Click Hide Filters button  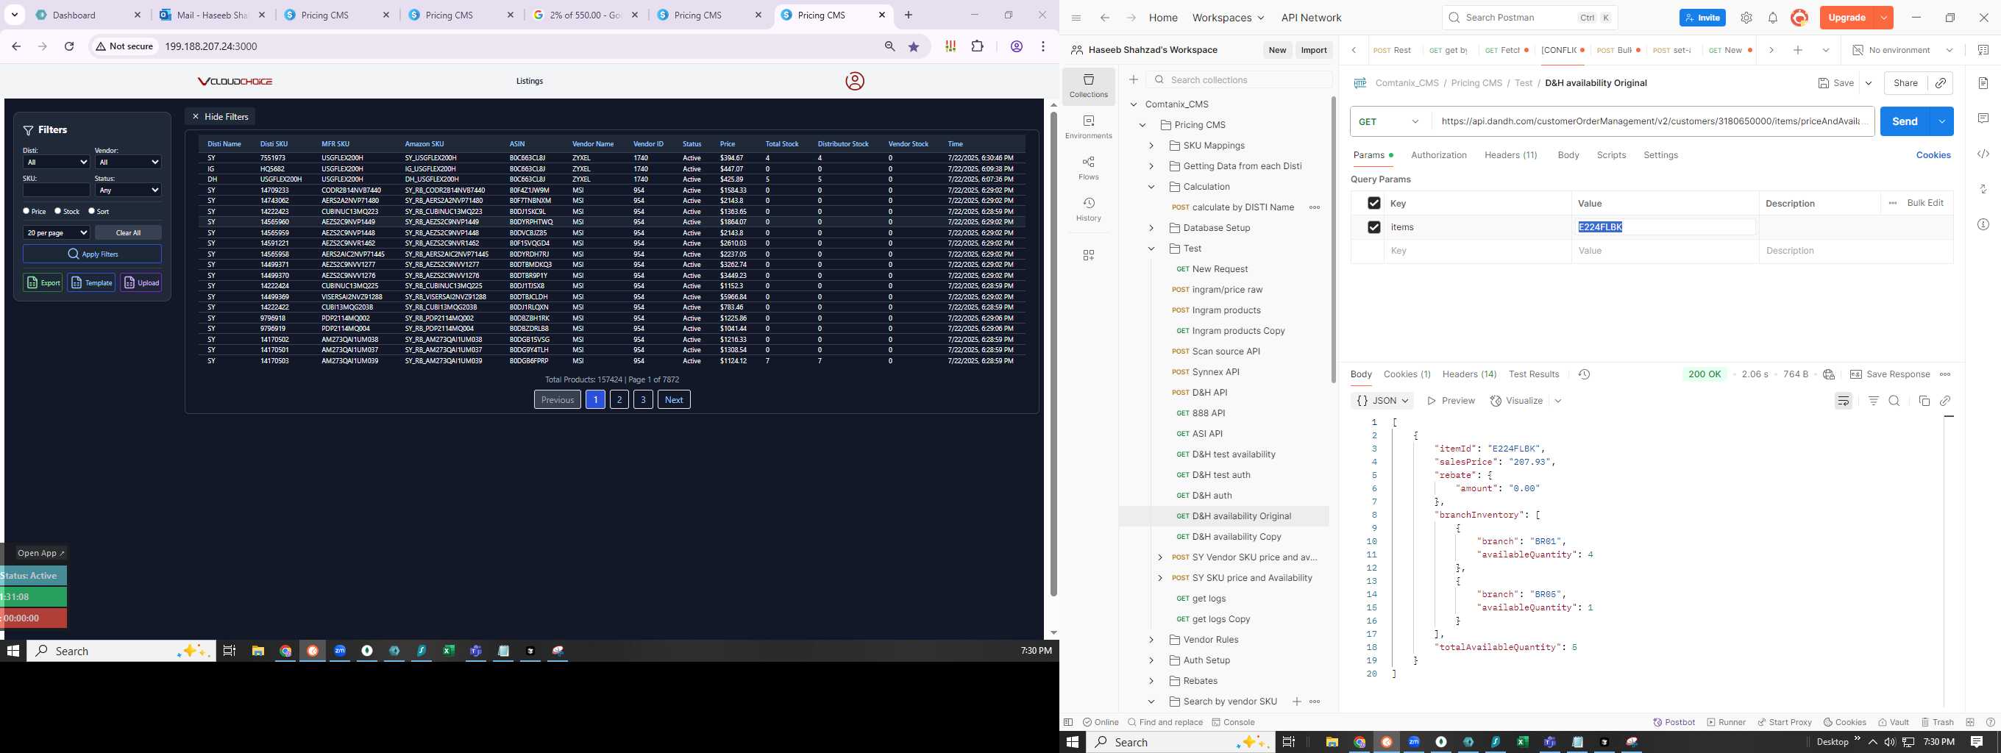(220, 116)
